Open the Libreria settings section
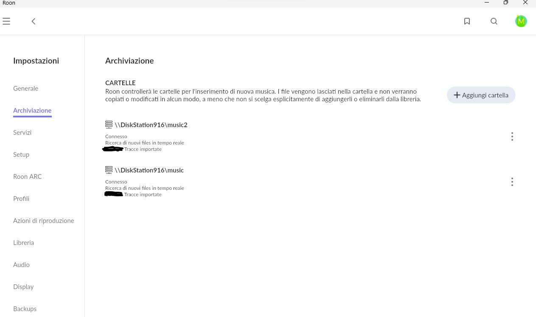Image resolution: width=536 pixels, height=317 pixels. pos(24,243)
